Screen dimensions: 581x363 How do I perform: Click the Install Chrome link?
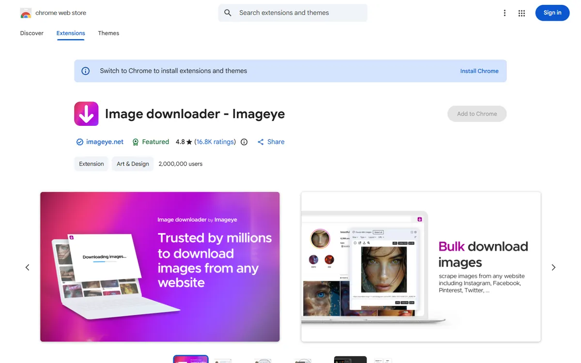click(x=479, y=71)
